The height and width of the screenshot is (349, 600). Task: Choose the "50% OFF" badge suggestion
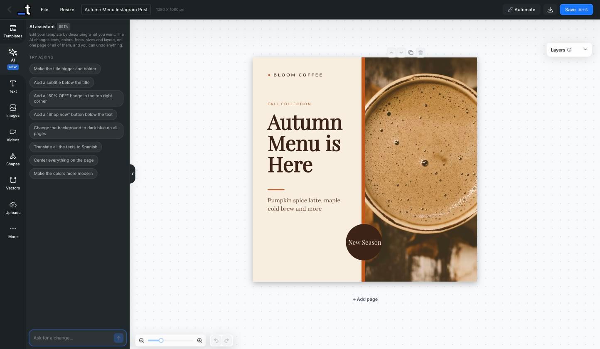pyautogui.click(x=76, y=98)
